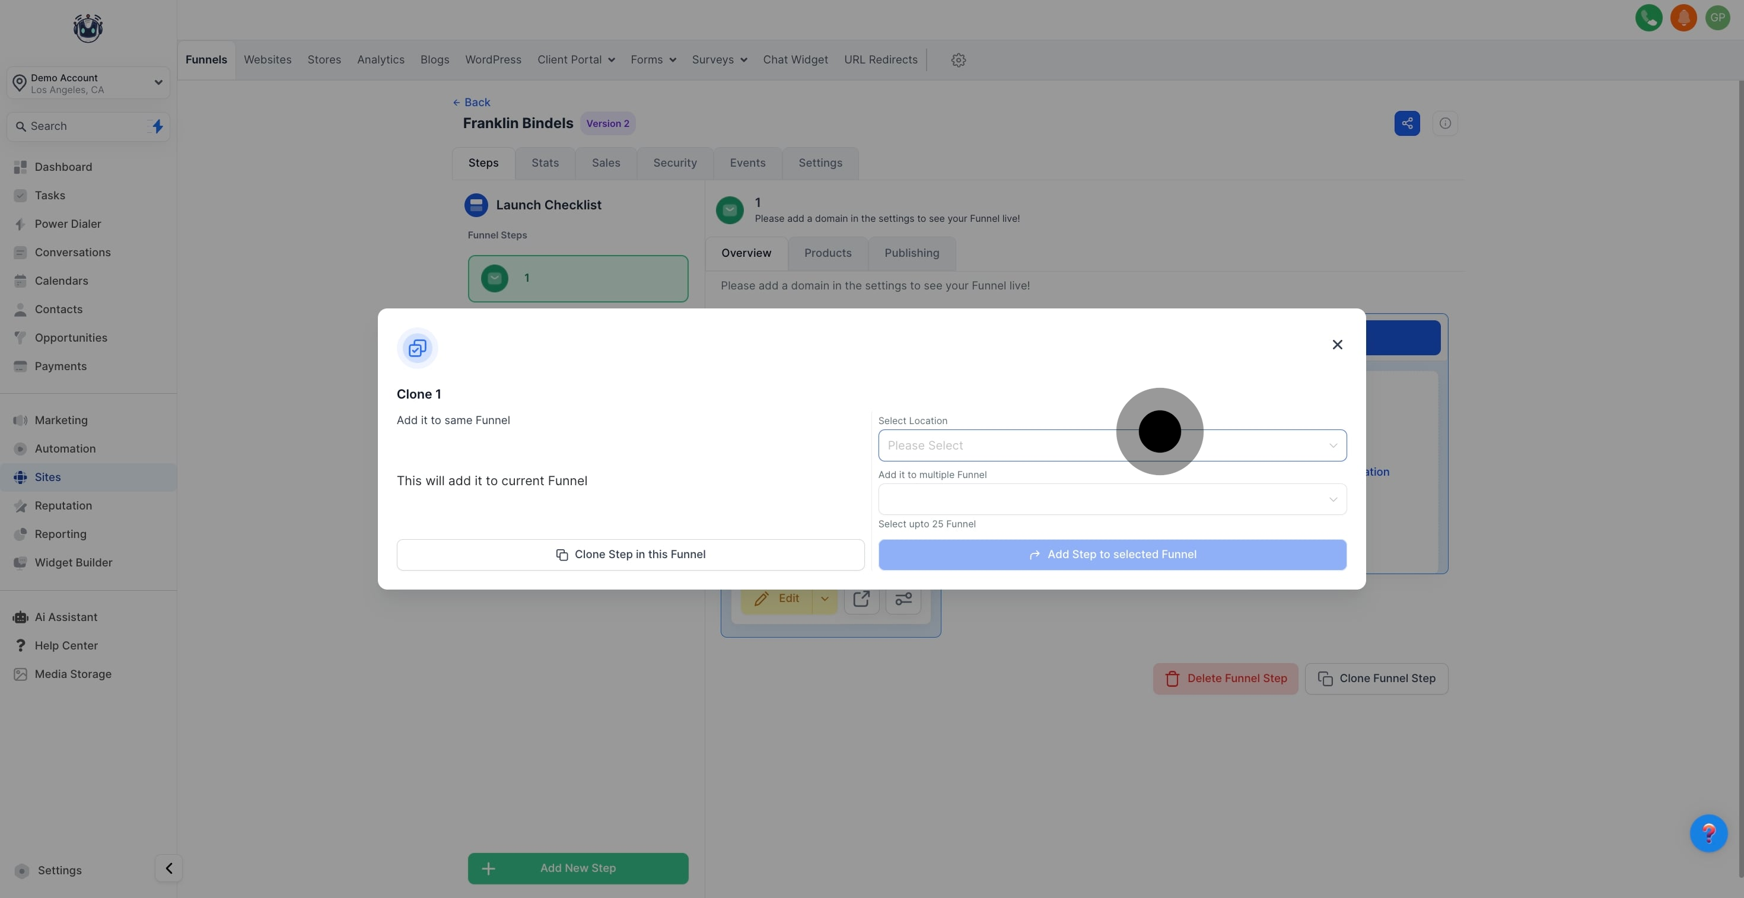Click Clone Step in this Funnel
The width and height of the screenshot is (1744, 898).
tap(631, 555)
